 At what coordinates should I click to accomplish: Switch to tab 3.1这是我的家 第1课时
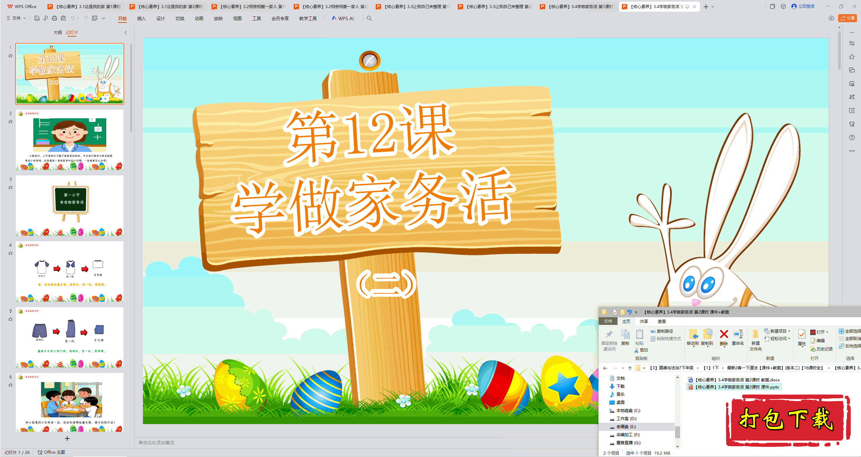click(x=84, y=7)
